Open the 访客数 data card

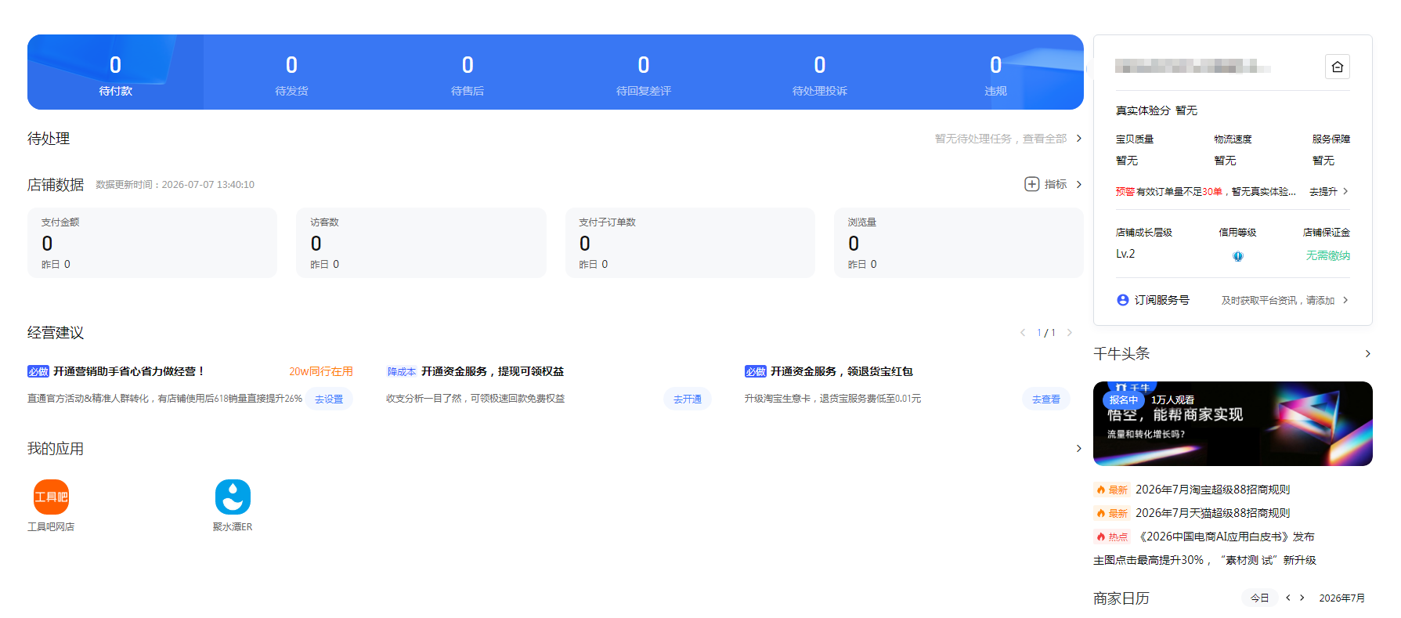click(421, 243)
